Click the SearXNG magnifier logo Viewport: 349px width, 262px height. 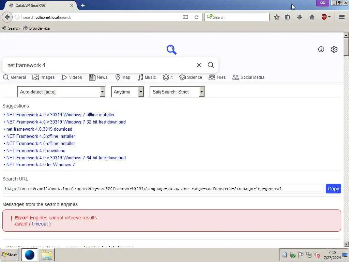coord(172,50)
